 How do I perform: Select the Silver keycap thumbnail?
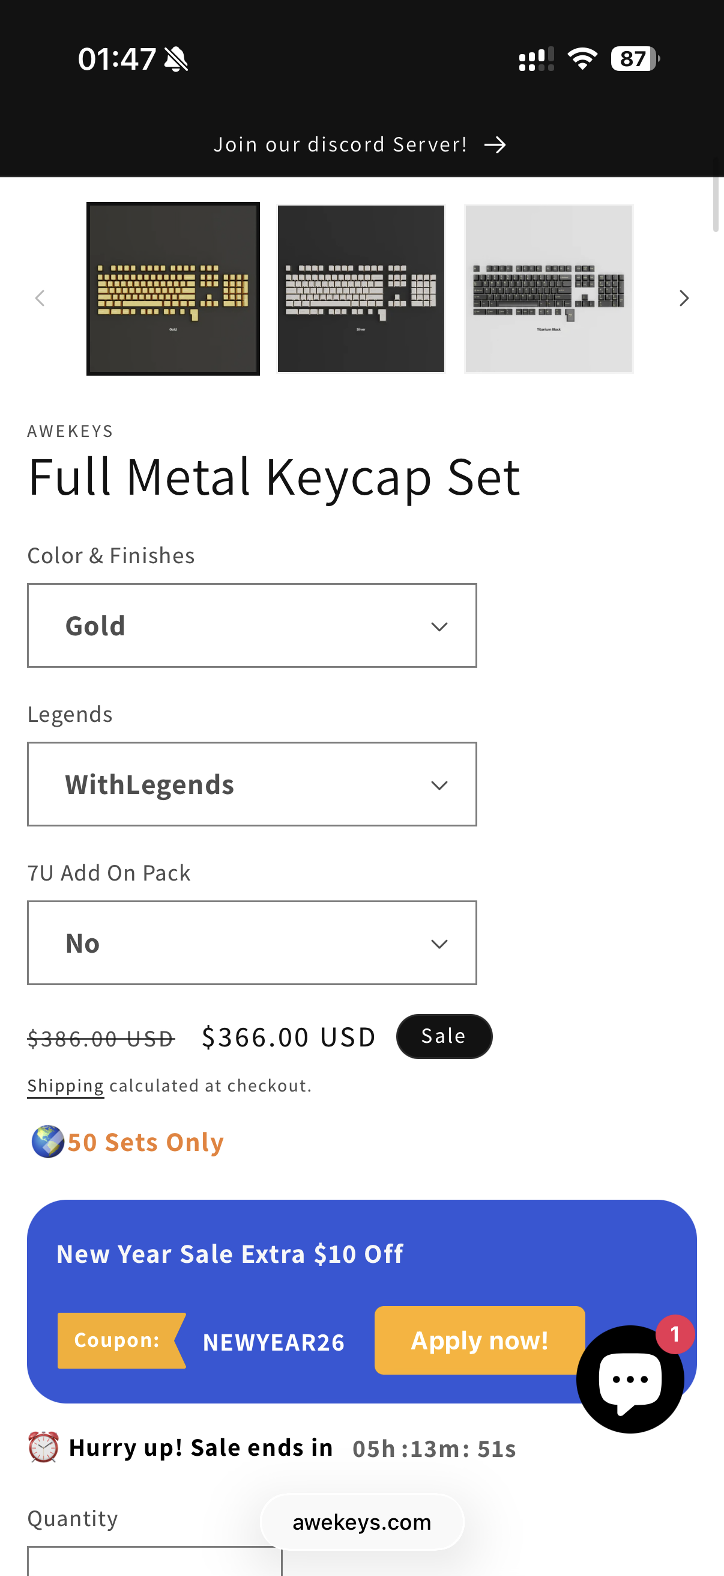point(360,288)
